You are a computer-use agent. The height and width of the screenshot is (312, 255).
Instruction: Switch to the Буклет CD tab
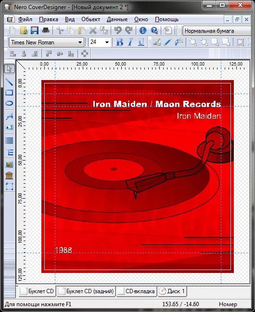(37, 291)
